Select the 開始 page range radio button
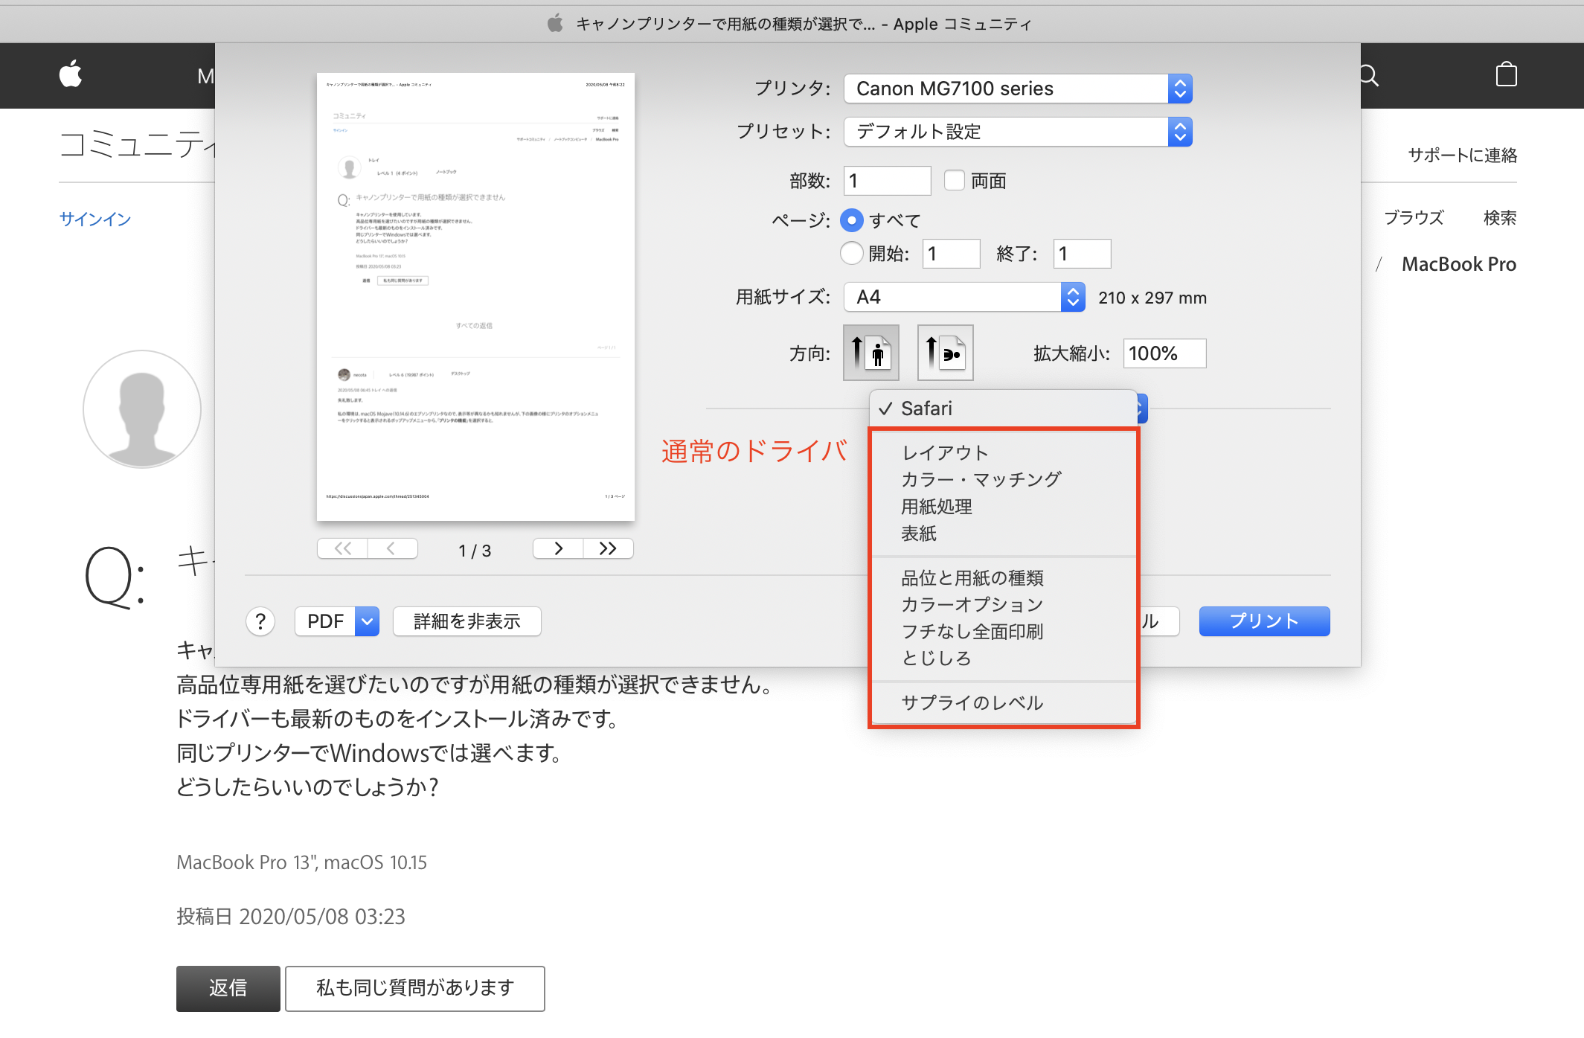Viewport: 1584px width, 1038px height. tap(852, 254)
